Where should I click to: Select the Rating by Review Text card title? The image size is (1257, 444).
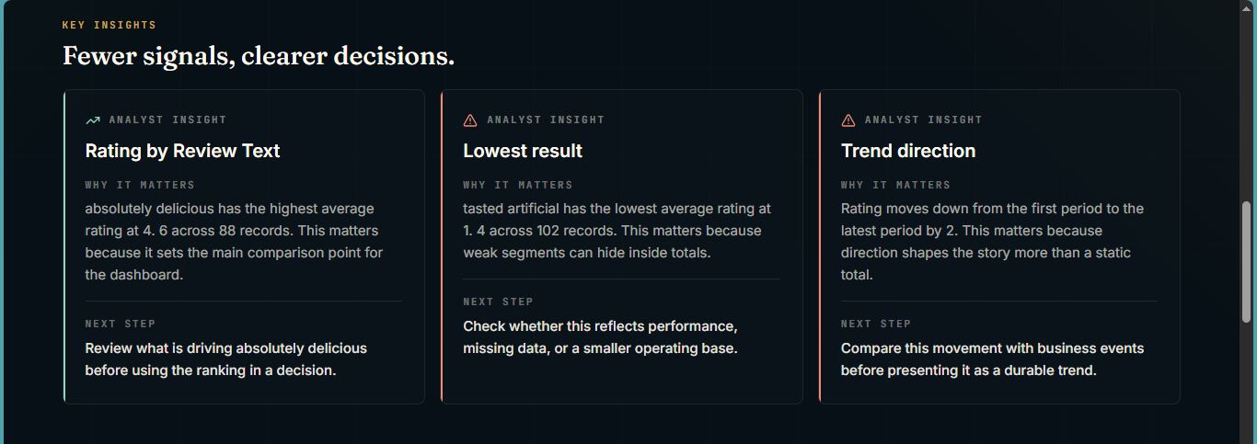(x=182, y=151)
